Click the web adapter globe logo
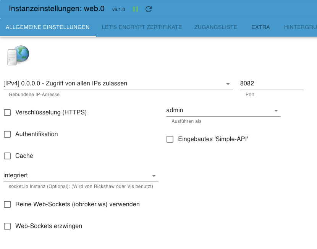The image size is (317, 249). pos(18,55)
